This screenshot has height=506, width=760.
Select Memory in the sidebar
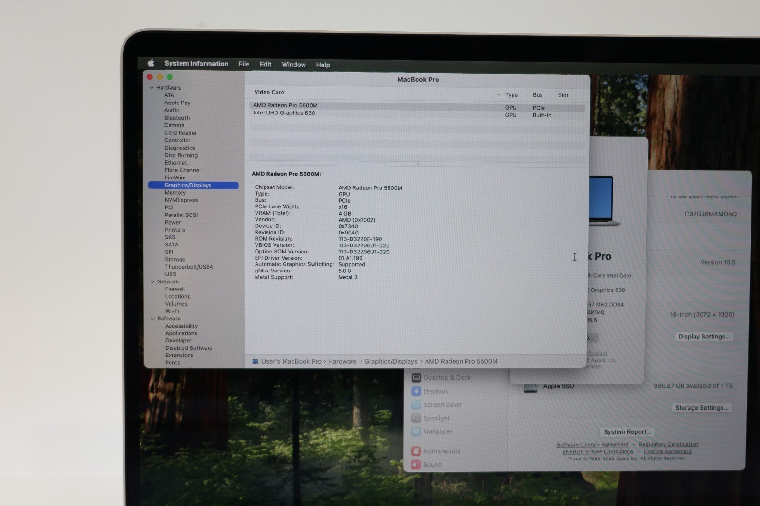tap(175, 193)
